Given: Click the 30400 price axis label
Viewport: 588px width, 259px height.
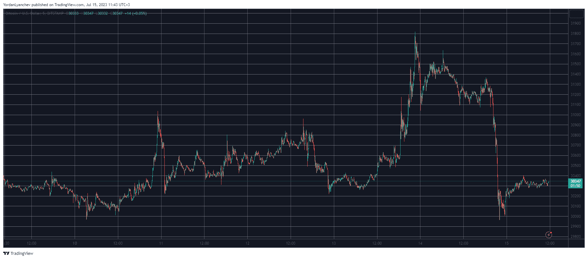Looking at the screenshot, I should pos(576,176).
